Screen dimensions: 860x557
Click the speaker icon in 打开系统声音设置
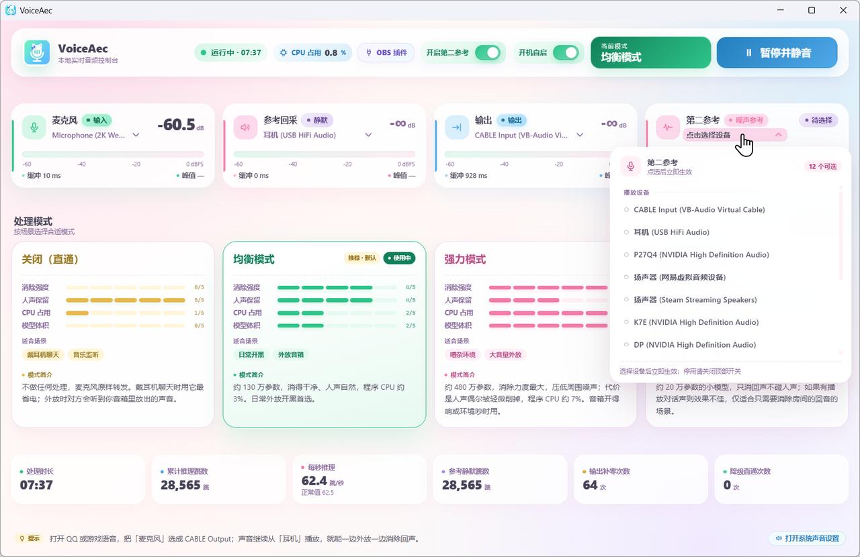[779, 538]
